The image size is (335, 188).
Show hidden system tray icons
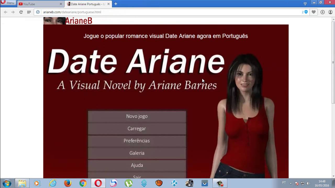click(291, 183)
